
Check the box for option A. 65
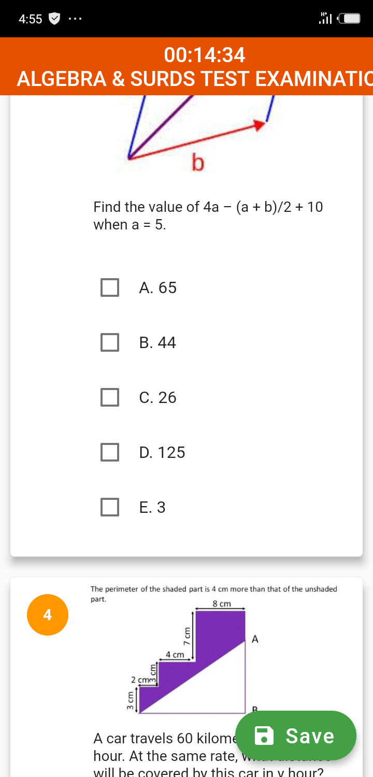109,287
